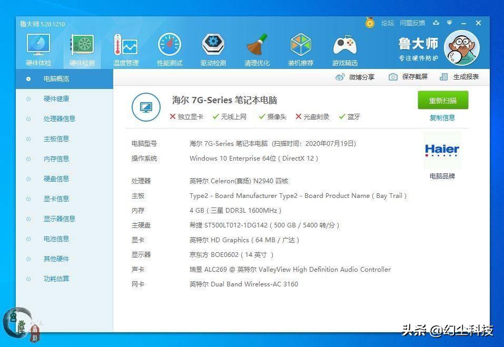Click the 复制信息 copy link
The height and width of the screenshot is (347, 504).
point(442,117)
